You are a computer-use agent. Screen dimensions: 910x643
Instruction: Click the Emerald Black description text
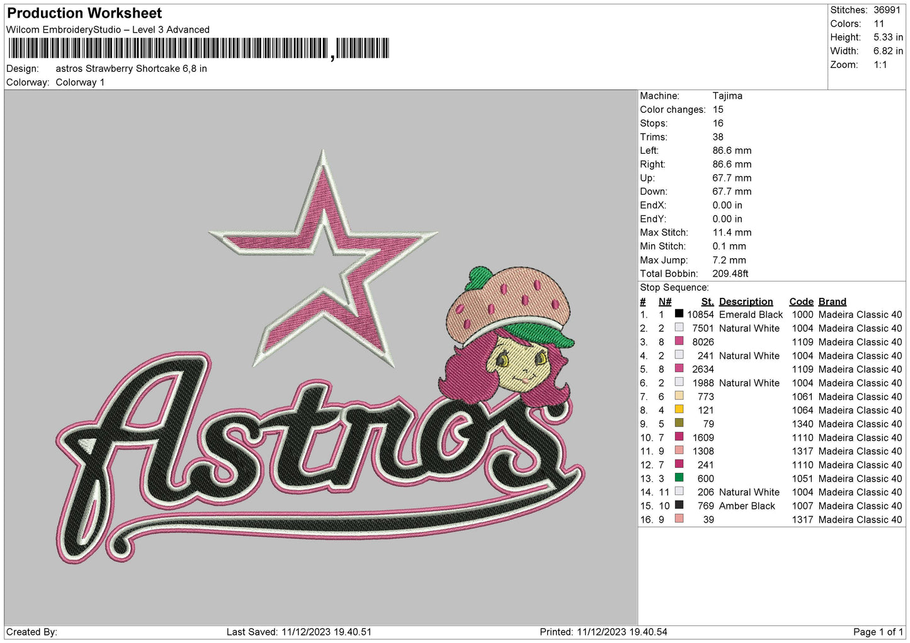[x=751, y=314]
